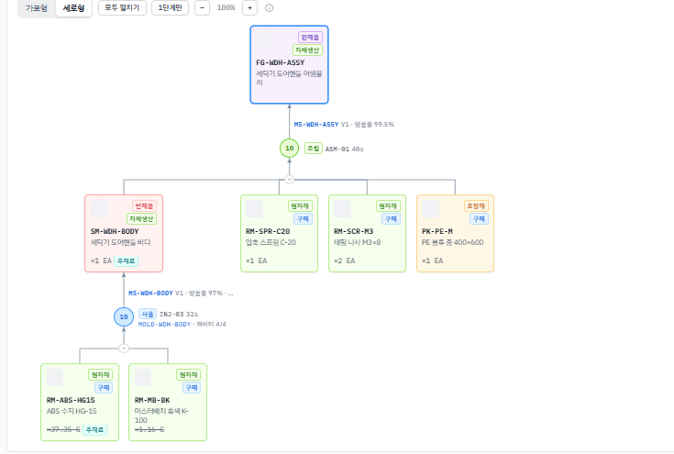This screenshot has width=674, height=454.
Task: Click the INJ-03 32s label
Action: pyautogui.click(x=179, y=315)
